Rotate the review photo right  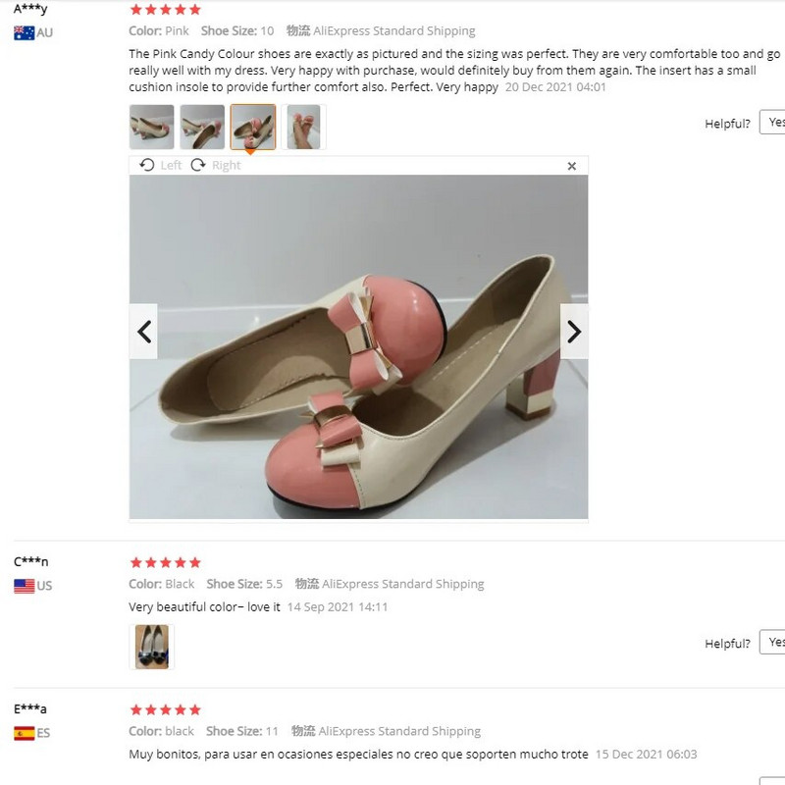pyautogui.click(x=216, y=165)
